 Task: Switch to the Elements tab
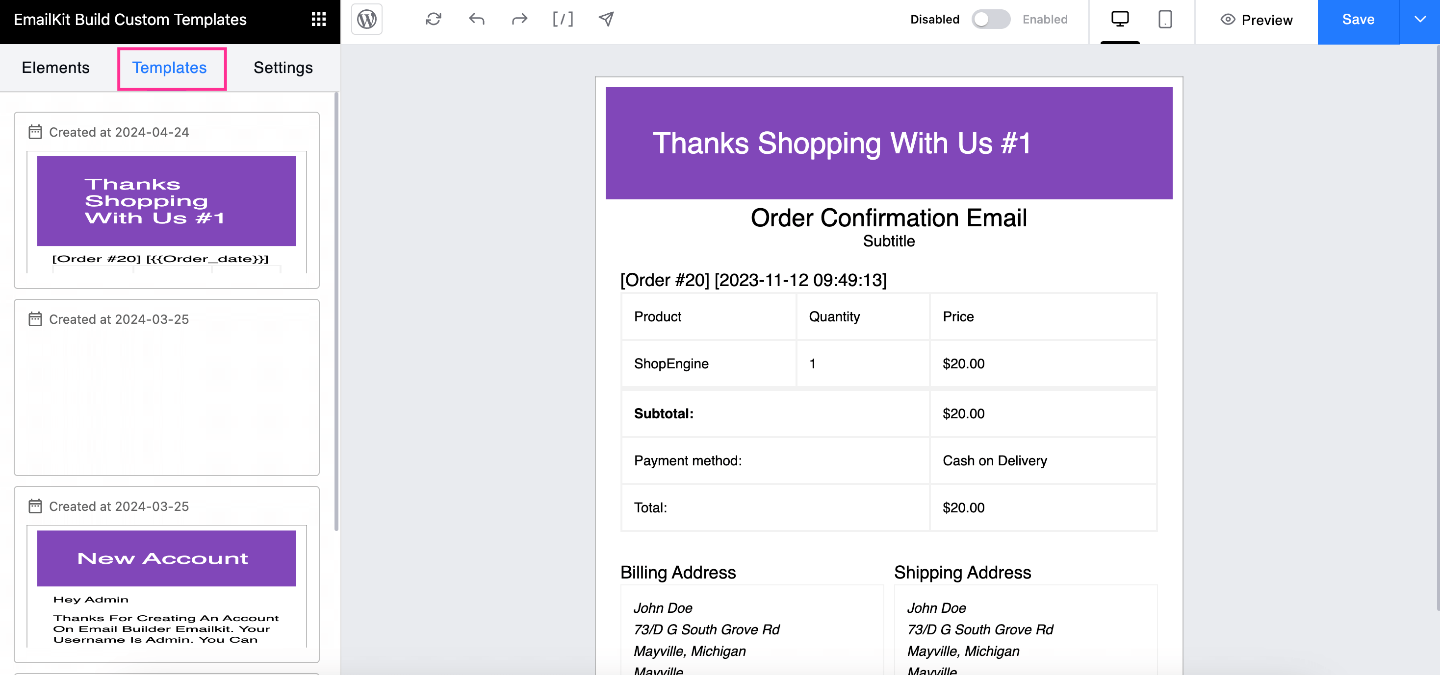55,67
